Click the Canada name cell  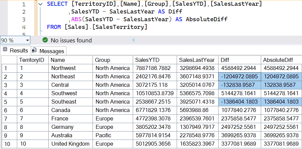click(x=71, y=110)
